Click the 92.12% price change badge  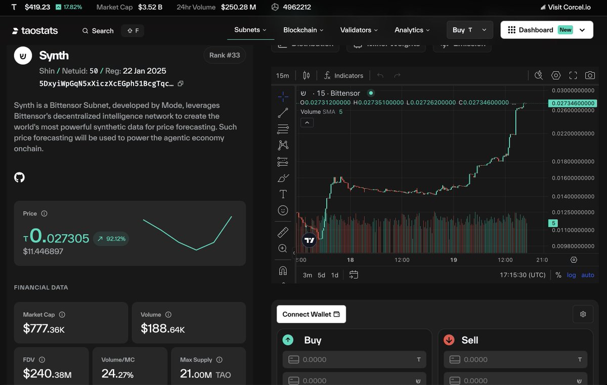point(111,239)
